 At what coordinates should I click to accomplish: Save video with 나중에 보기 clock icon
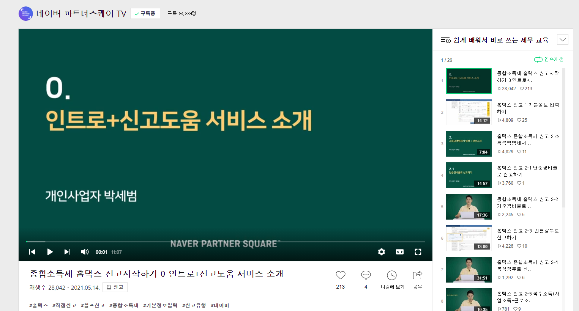pyautogui.click(x=392, y=275)
